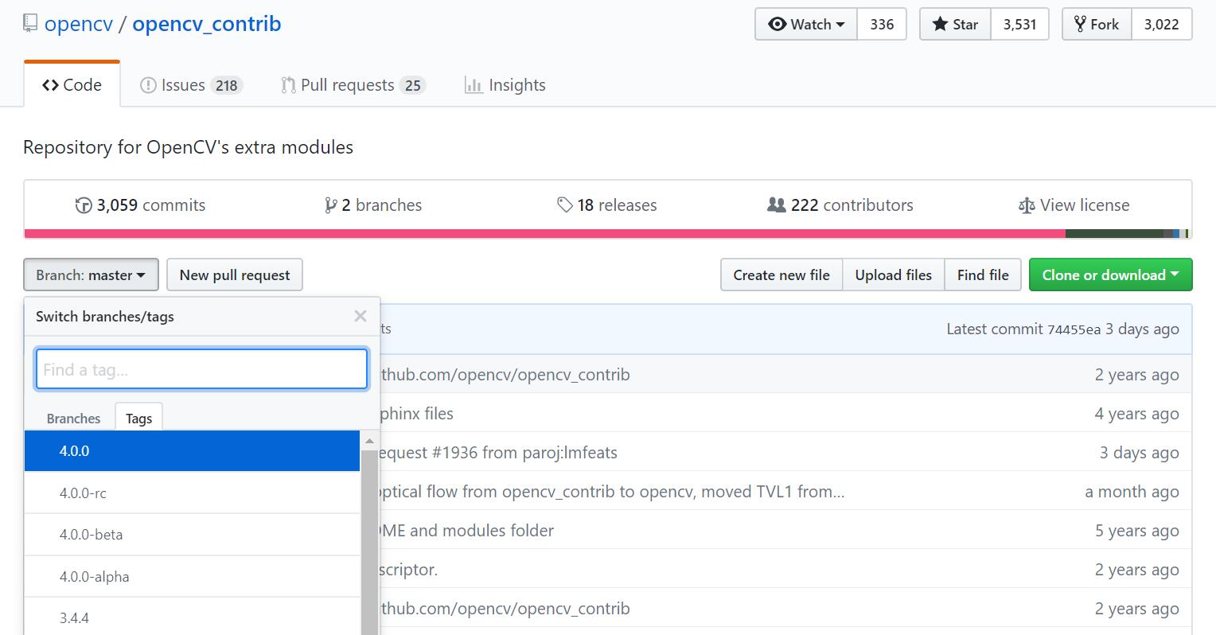Open the Pull requests tab

tap(353, 85)
